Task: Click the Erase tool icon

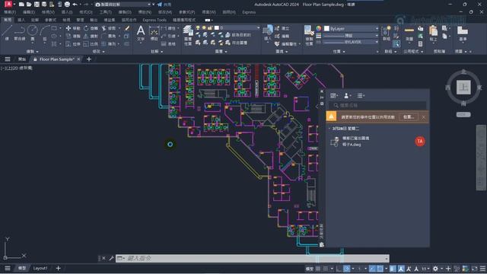Action: 127,28
